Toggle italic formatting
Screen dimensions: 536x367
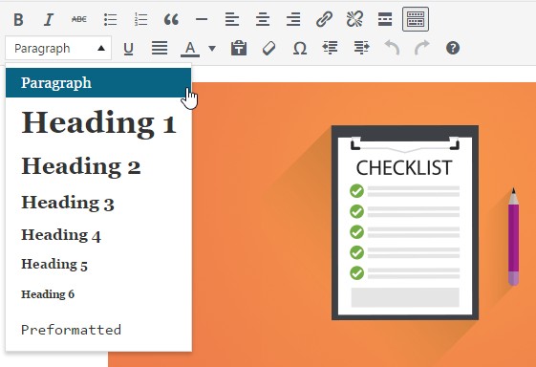[x=49, y=19]
